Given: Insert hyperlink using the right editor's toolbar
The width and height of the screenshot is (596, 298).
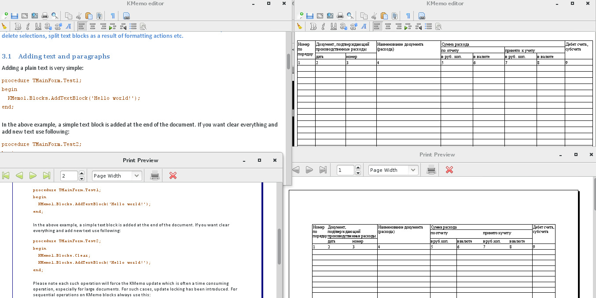Looking at the screenshot, I should pos(422,16).
